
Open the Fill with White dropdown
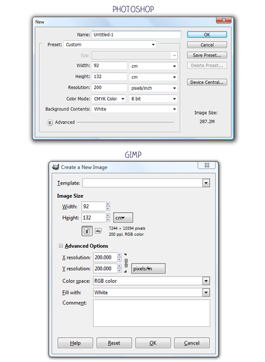[x=151, y=293]
